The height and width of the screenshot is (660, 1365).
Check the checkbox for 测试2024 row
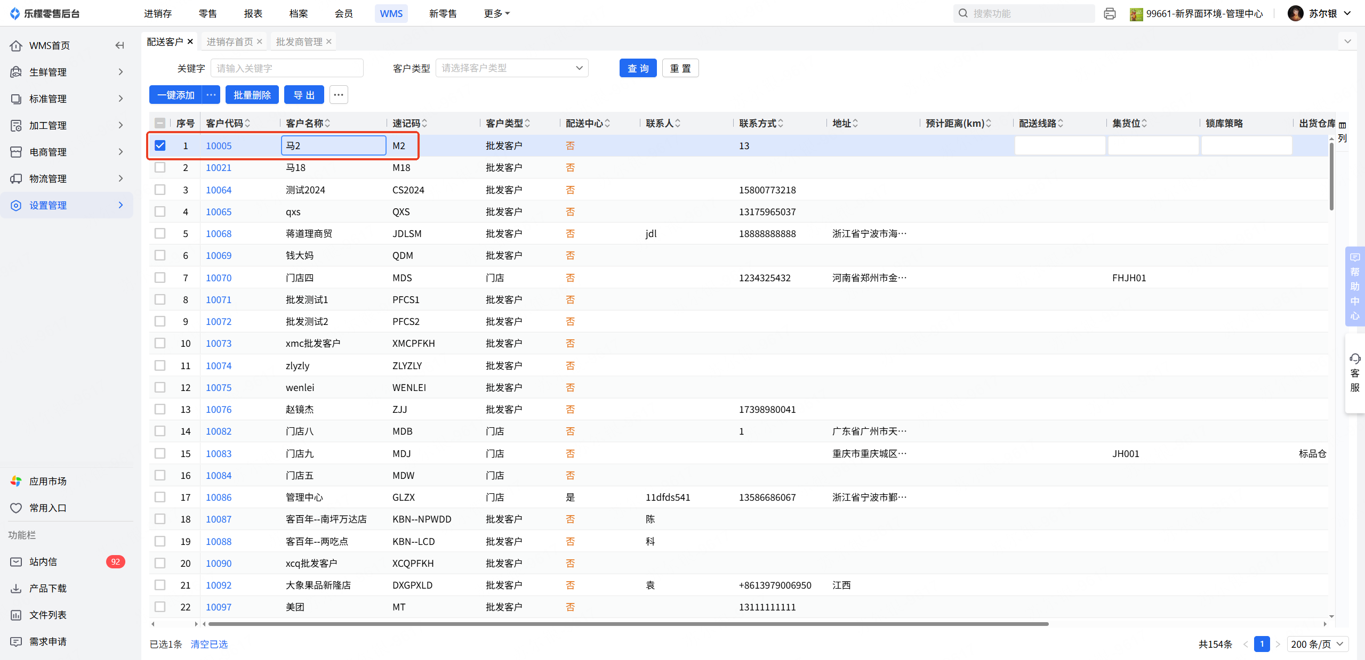pos(160,190)
